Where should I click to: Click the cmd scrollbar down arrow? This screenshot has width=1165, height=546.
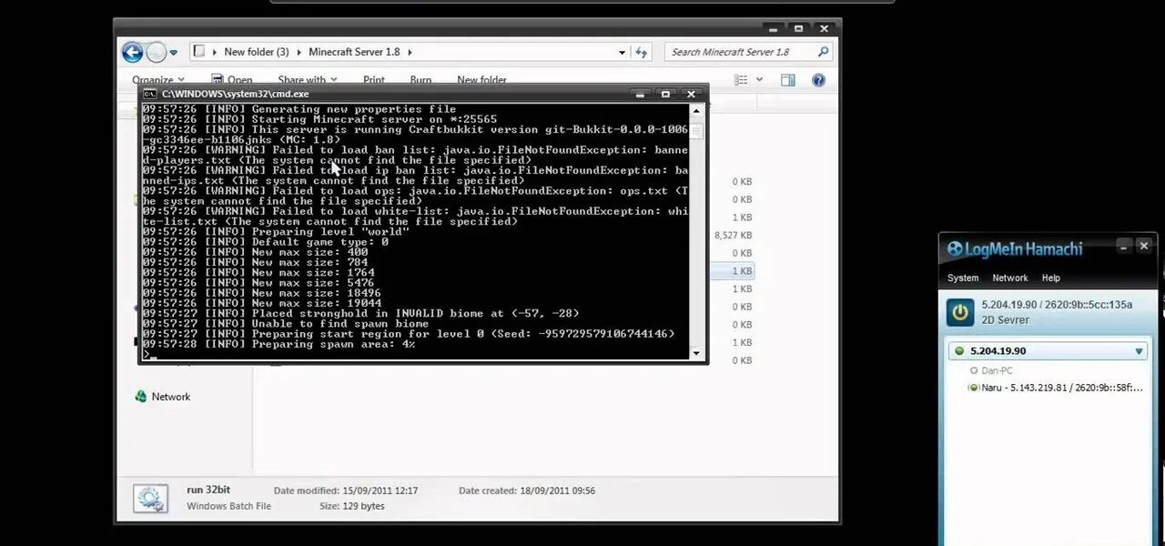click(x=697, y=353)
